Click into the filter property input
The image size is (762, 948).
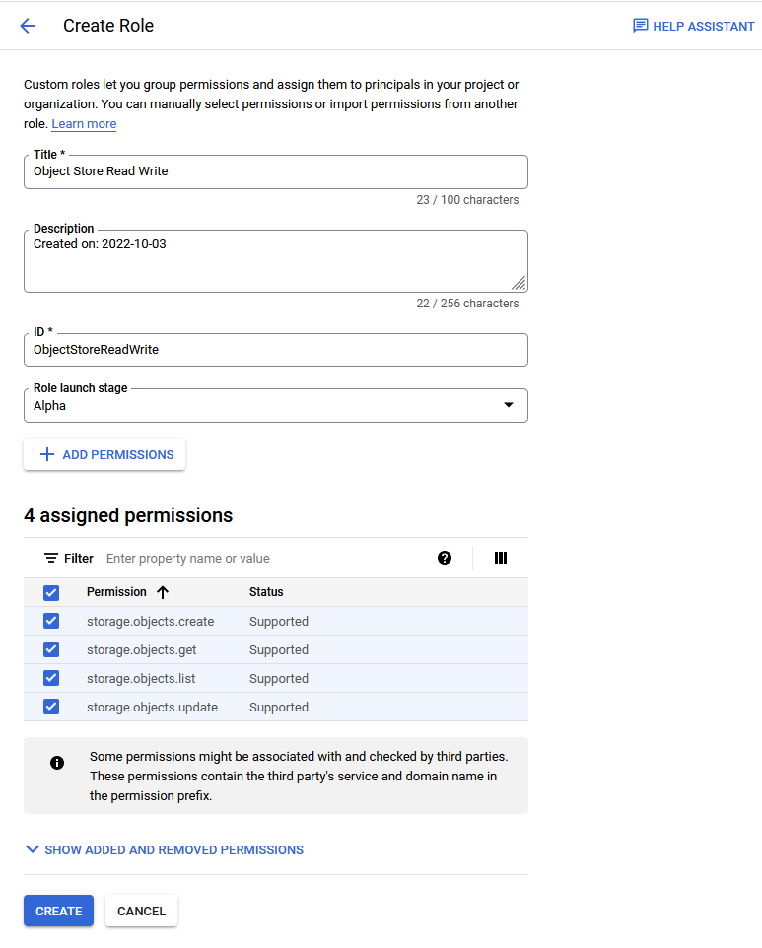(x=266, y=558)
